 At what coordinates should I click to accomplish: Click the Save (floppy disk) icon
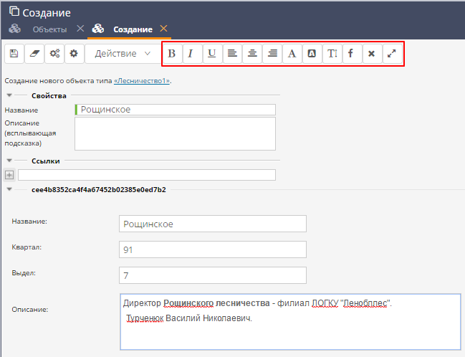click(x=14, y=54)
